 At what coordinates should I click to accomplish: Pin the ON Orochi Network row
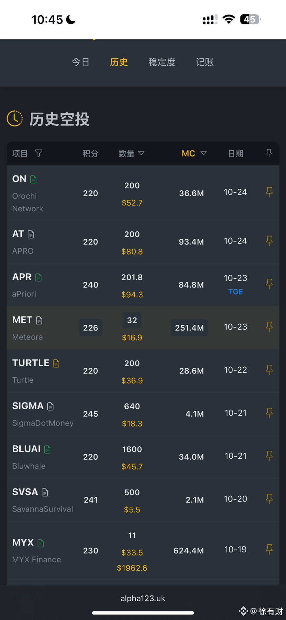pyautogui.click(x=269, y=192)
